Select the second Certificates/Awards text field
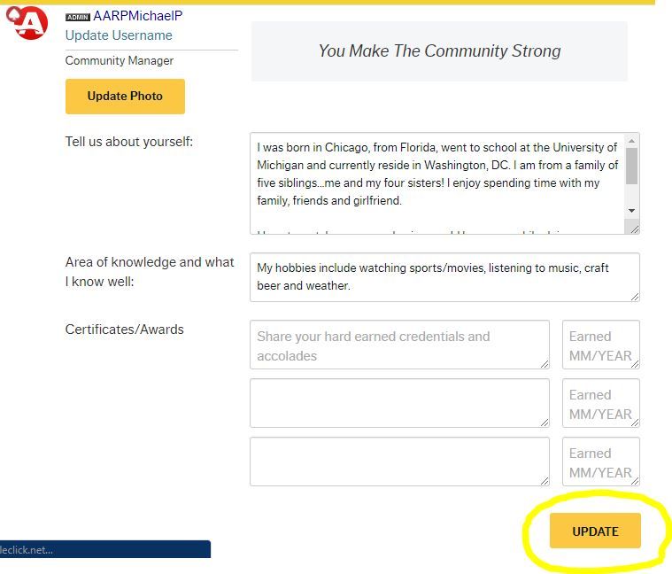The image size is (672, 574). pos(399,404)
